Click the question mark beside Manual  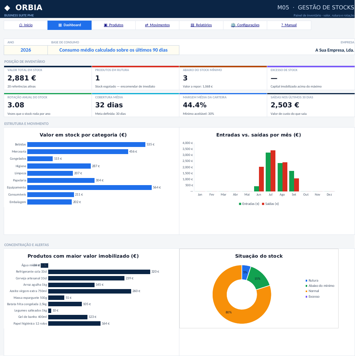coord(282,25)
